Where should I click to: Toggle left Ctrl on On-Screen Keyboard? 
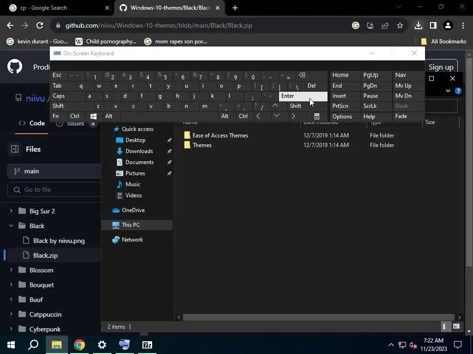coord(77,116)
